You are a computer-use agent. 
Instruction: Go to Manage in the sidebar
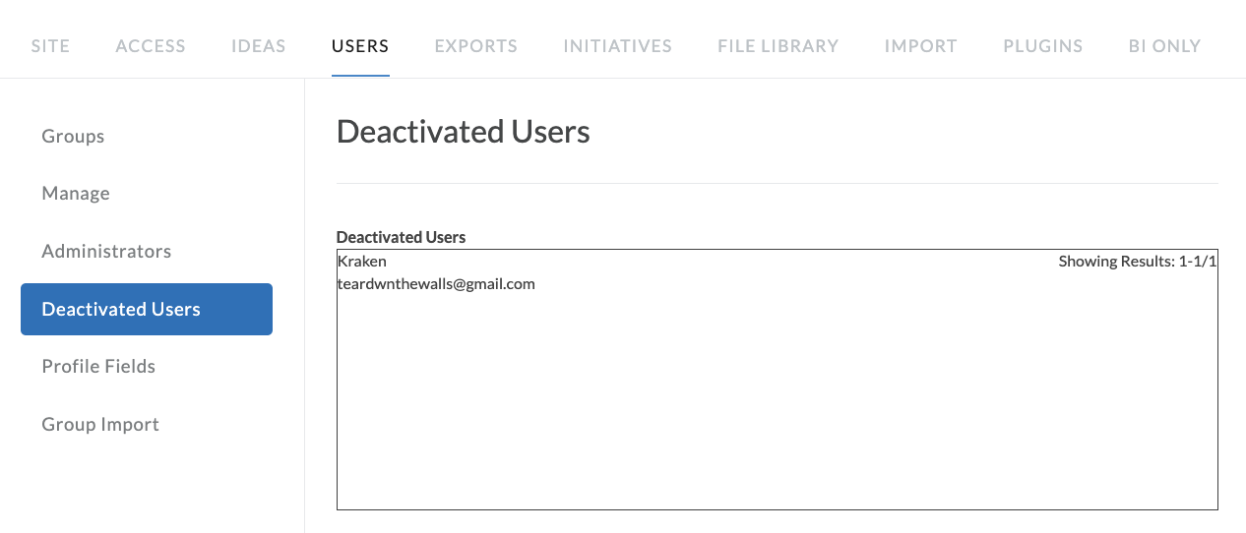click(76, 194)
